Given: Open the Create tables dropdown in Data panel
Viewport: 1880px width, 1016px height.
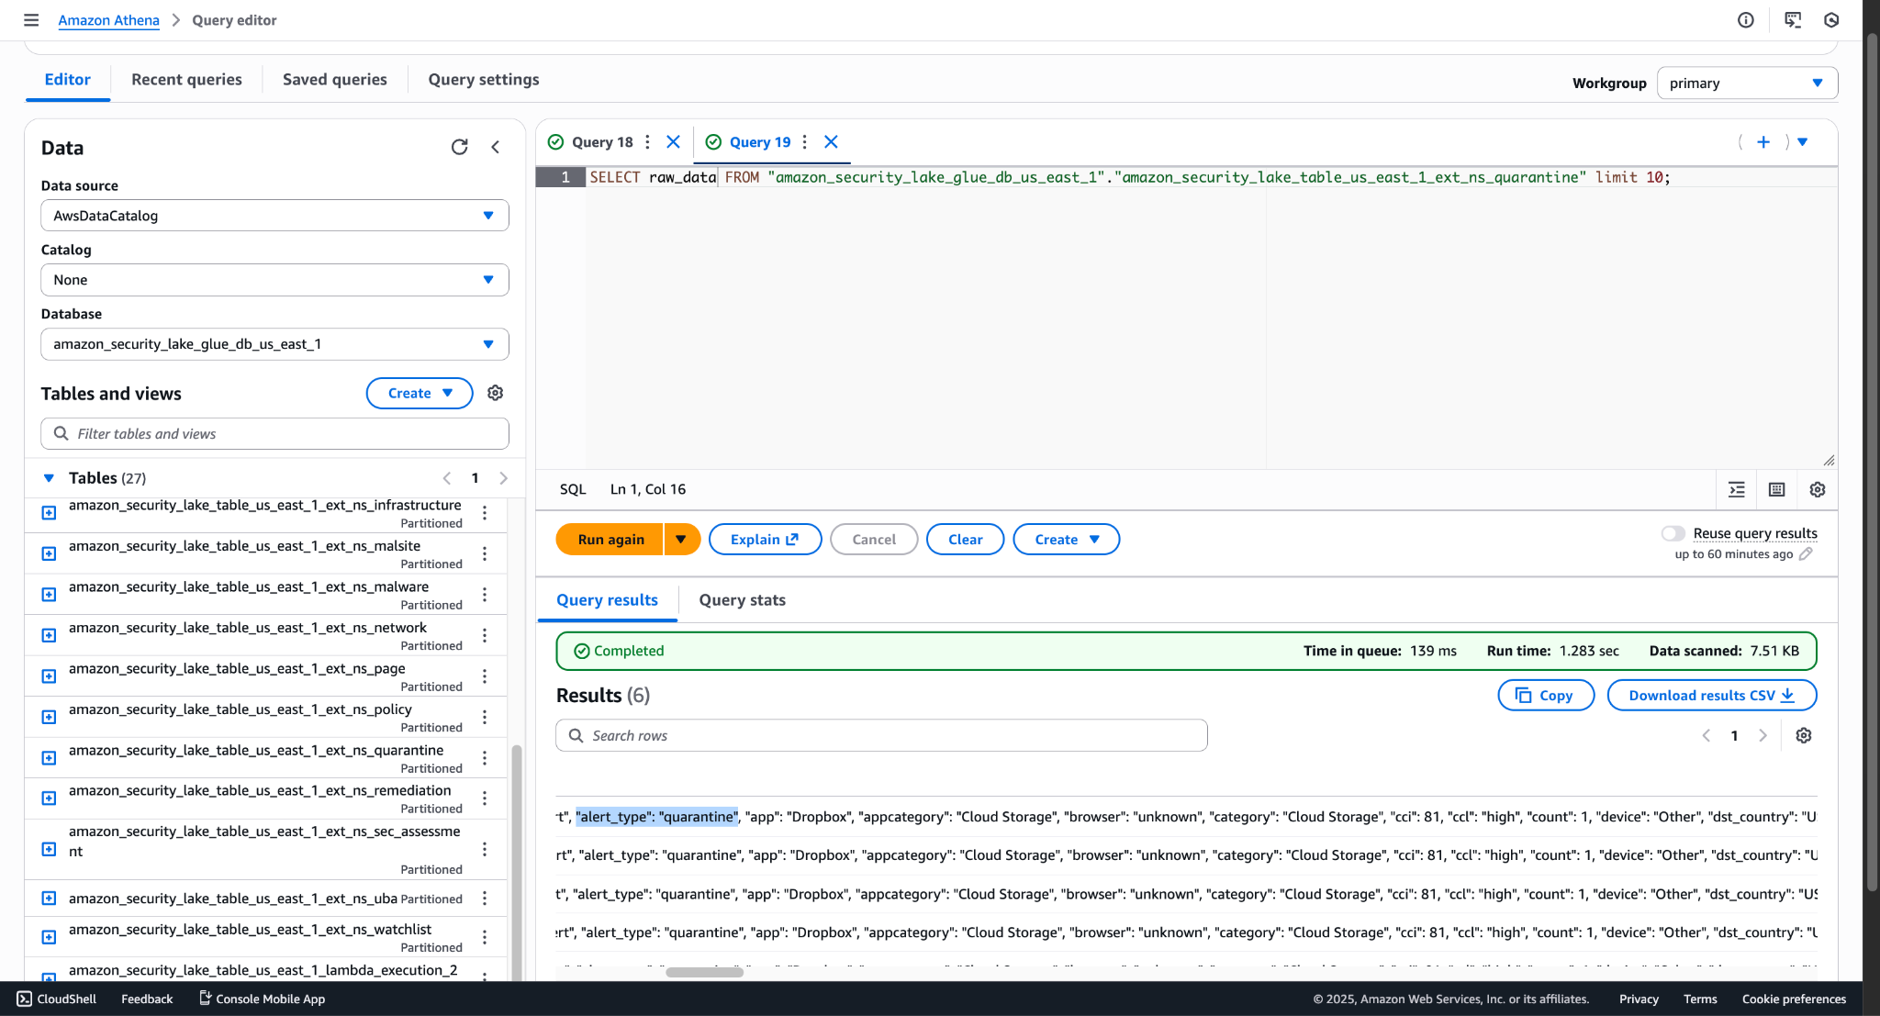Looking at the screenshot, I should pyautogui.click(x=420, y=393).
